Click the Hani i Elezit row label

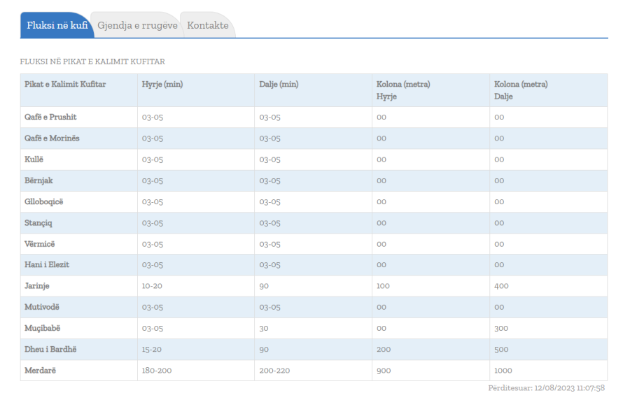(47, 265)
